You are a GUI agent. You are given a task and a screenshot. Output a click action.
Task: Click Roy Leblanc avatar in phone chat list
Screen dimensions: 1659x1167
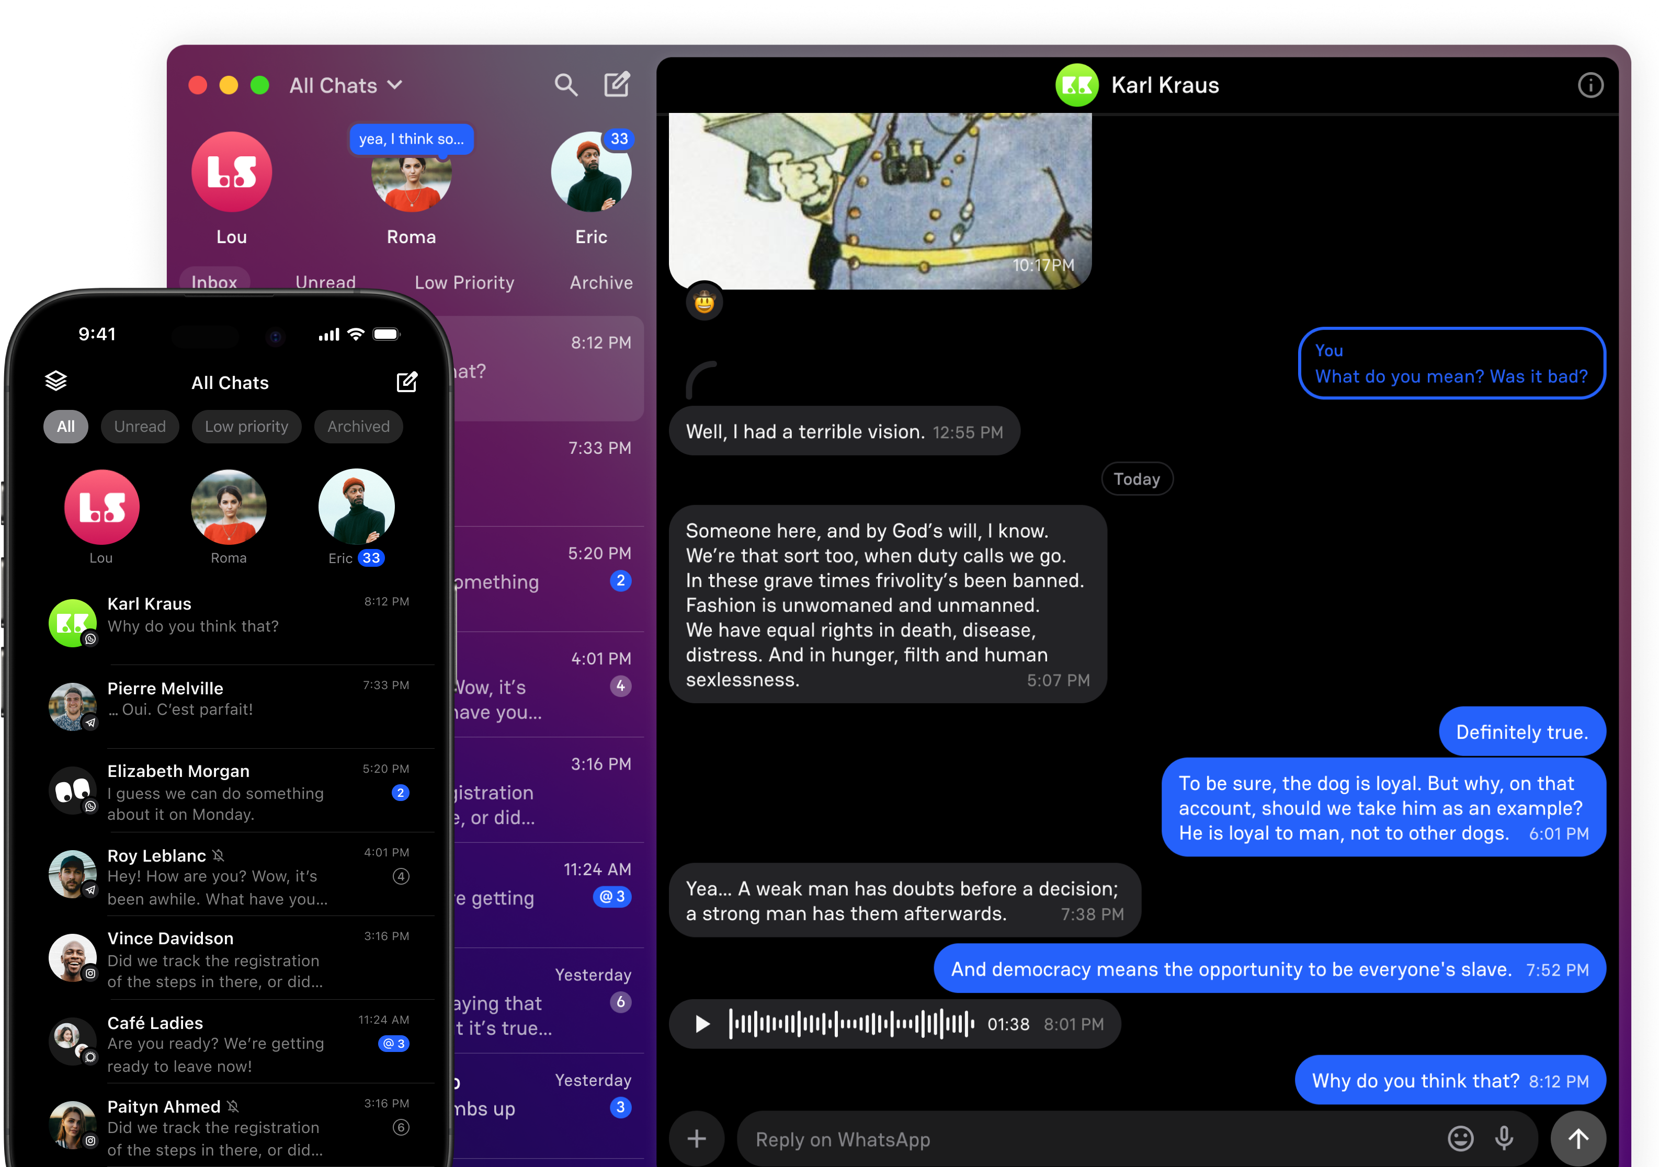tap(72, 874)
